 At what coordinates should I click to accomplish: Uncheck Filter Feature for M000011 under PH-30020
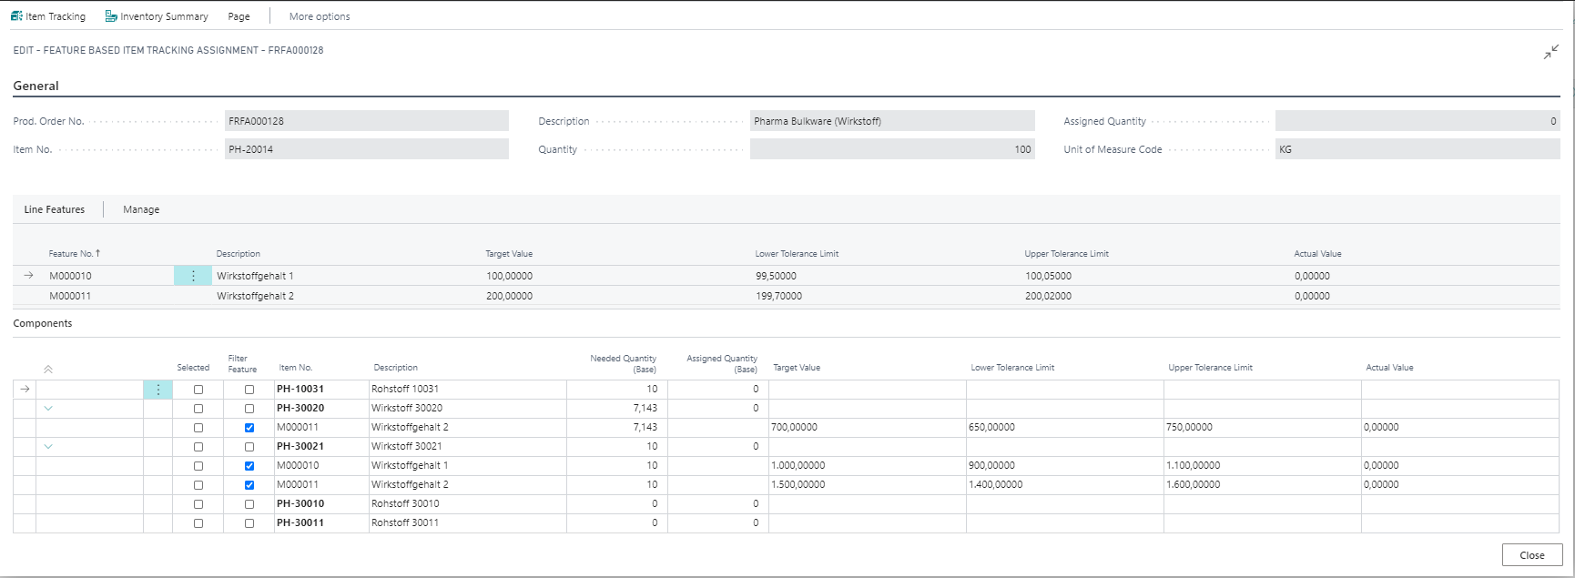point(249,428)
